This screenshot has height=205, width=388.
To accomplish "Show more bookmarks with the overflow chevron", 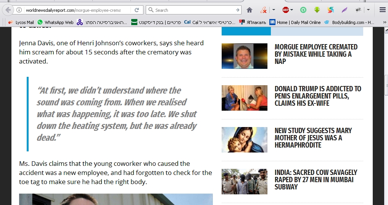I will (385, 22).
